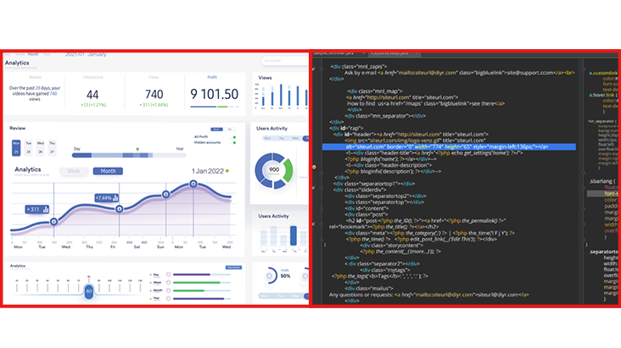621x348 pixels.
Task: Select Tue 25 in the Review calendar
Action: (28, 149)
